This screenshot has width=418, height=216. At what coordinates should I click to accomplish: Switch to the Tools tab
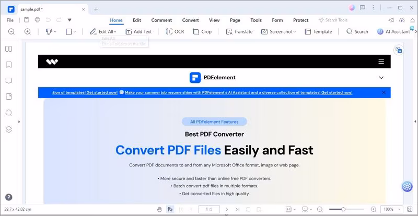coord(256,20)
